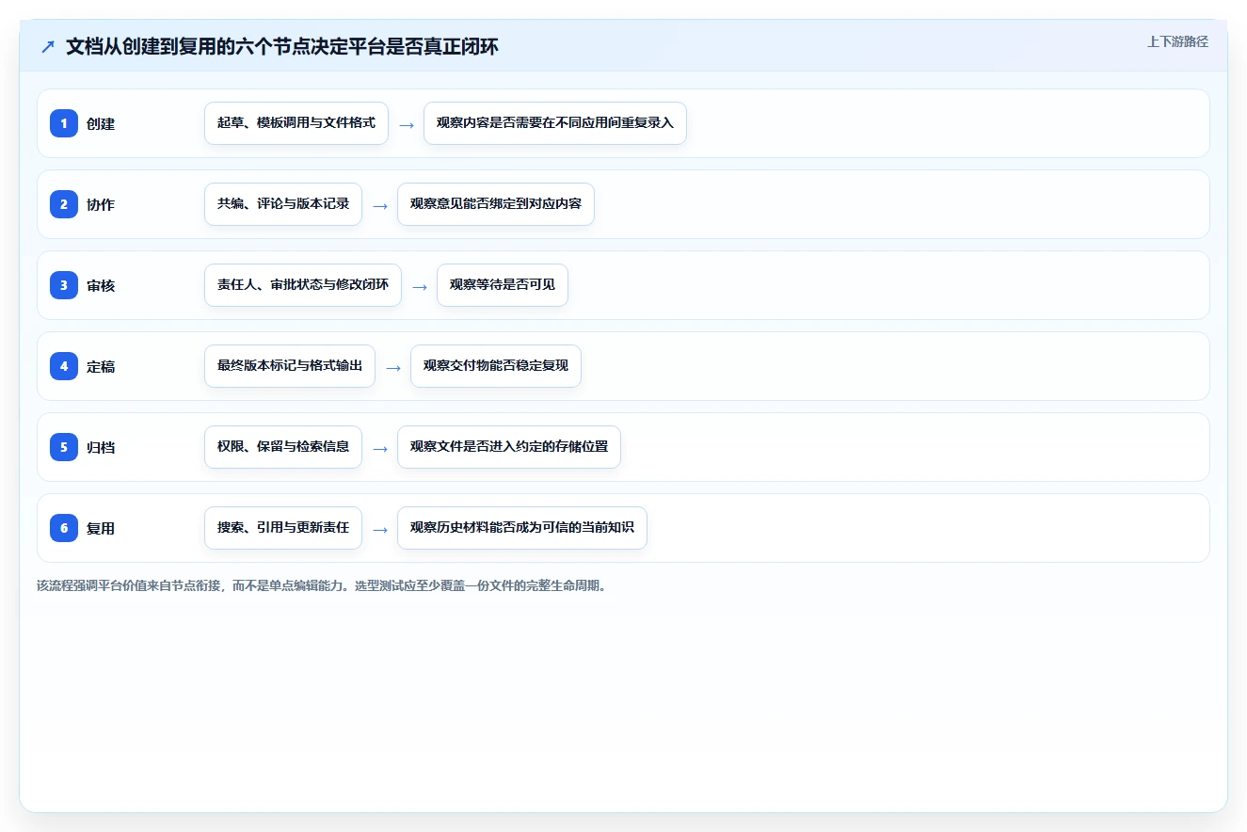Click the 定稿 step label
1247x832 pixels.
101,366
